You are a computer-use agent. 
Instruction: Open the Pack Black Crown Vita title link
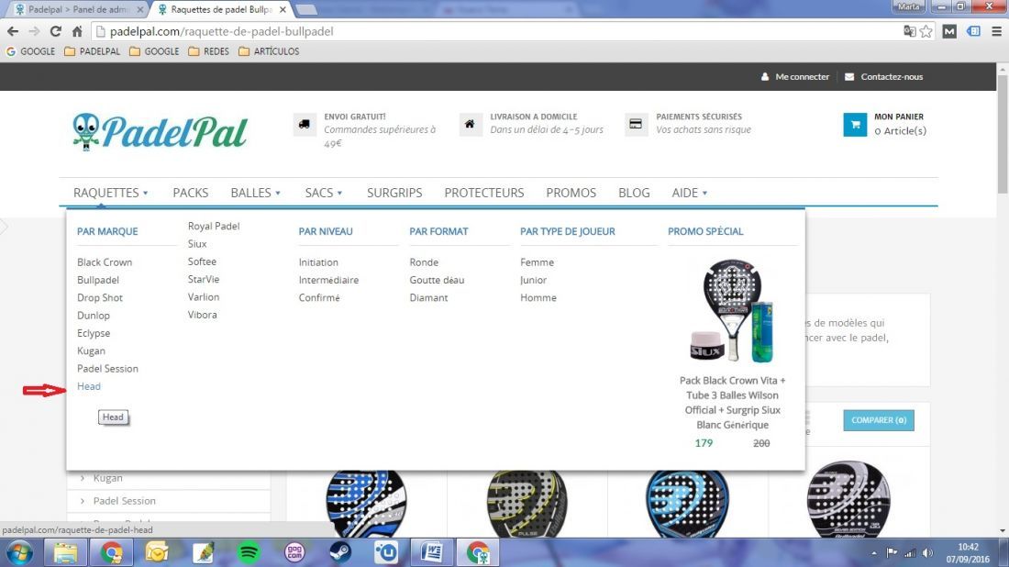[732, 402]
